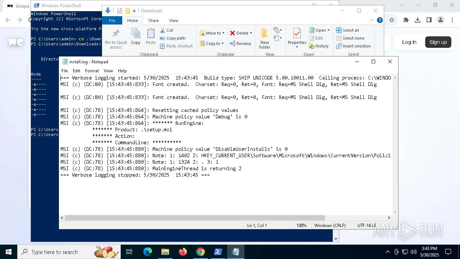Click the Chrome bookmark star icon

tap(392, 20)
